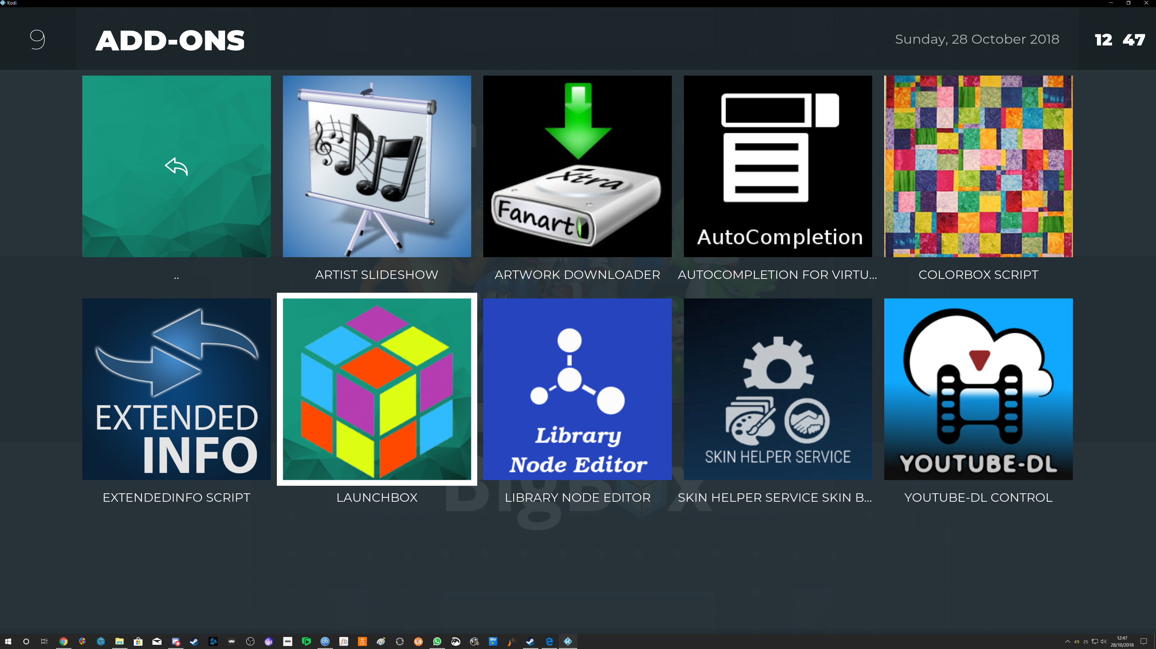Open the Skin Helper Service add-on
Screen dimensions: 1156x649
pyautogui.click(x=778, y=389)
